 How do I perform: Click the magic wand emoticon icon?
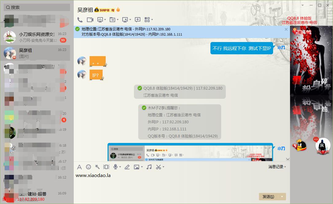click(x=97, y=167)
